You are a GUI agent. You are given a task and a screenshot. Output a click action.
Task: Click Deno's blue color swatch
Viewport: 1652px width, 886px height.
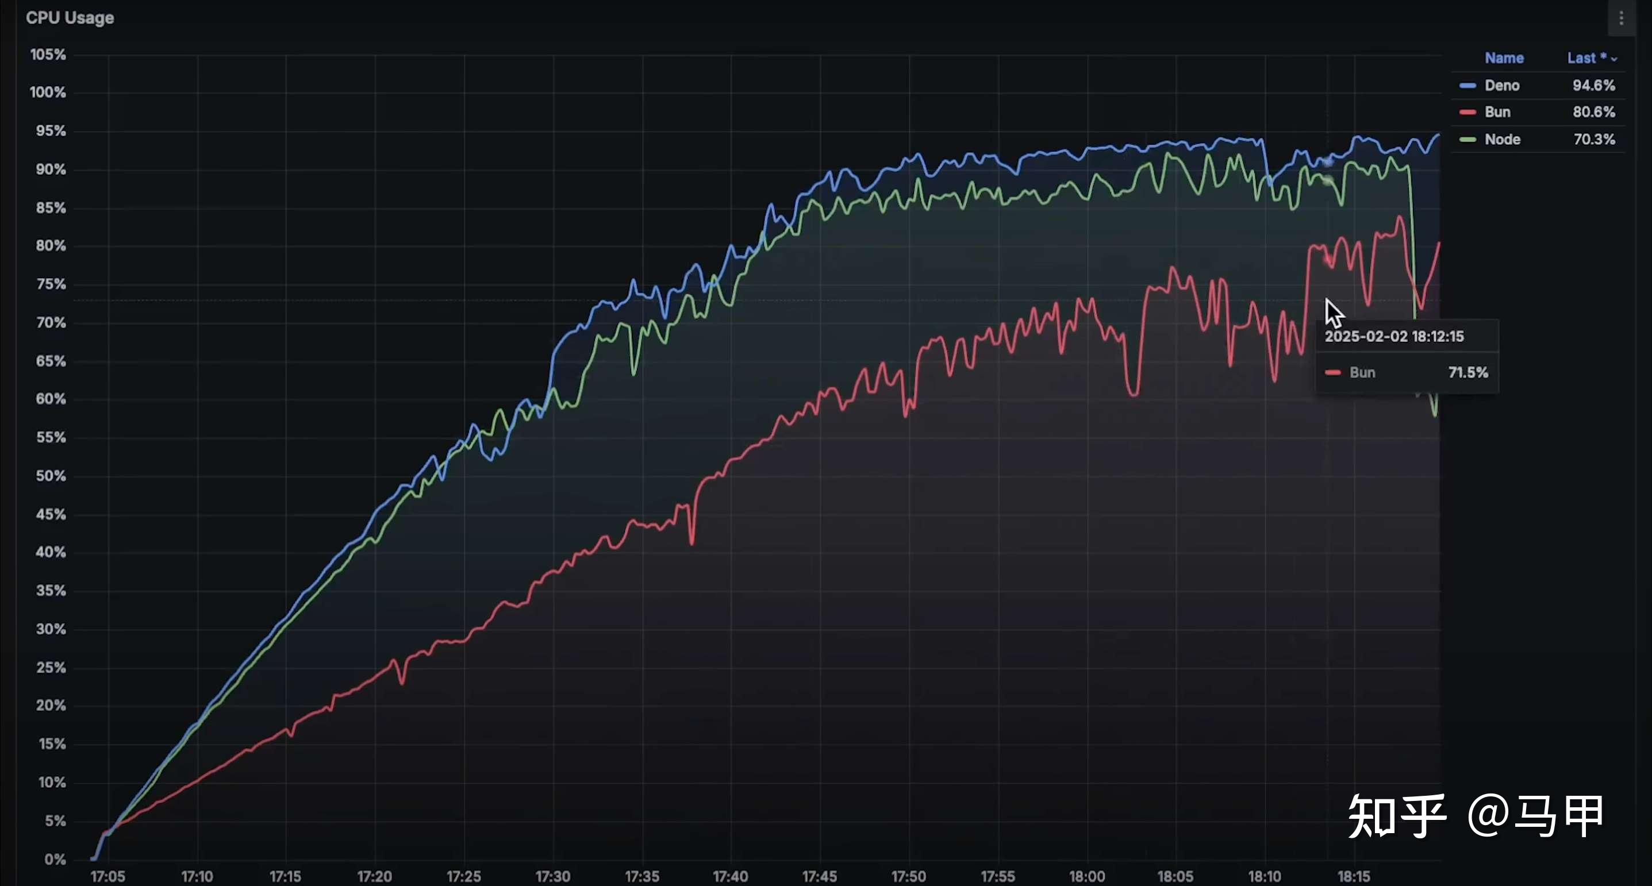click(1467, 85)
